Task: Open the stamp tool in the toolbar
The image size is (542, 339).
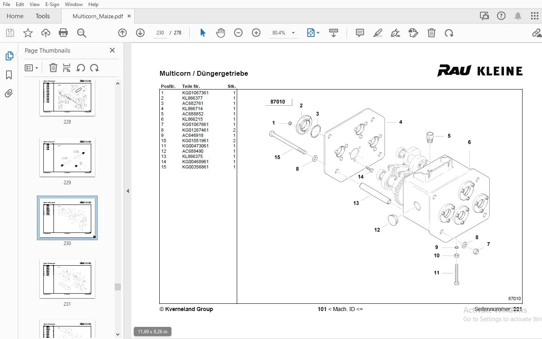Action: tap(413, 33)
